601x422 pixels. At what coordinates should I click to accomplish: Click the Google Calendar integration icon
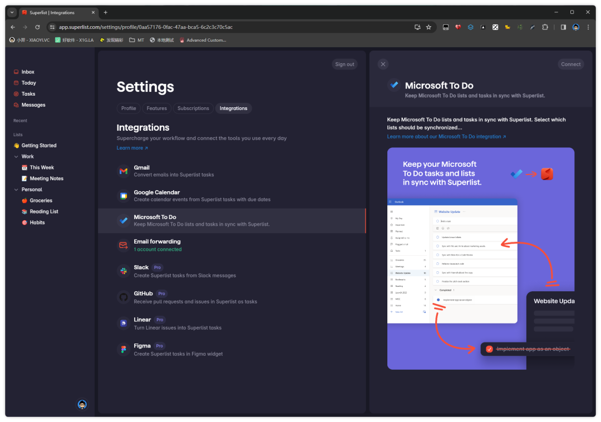click(124, 196)
